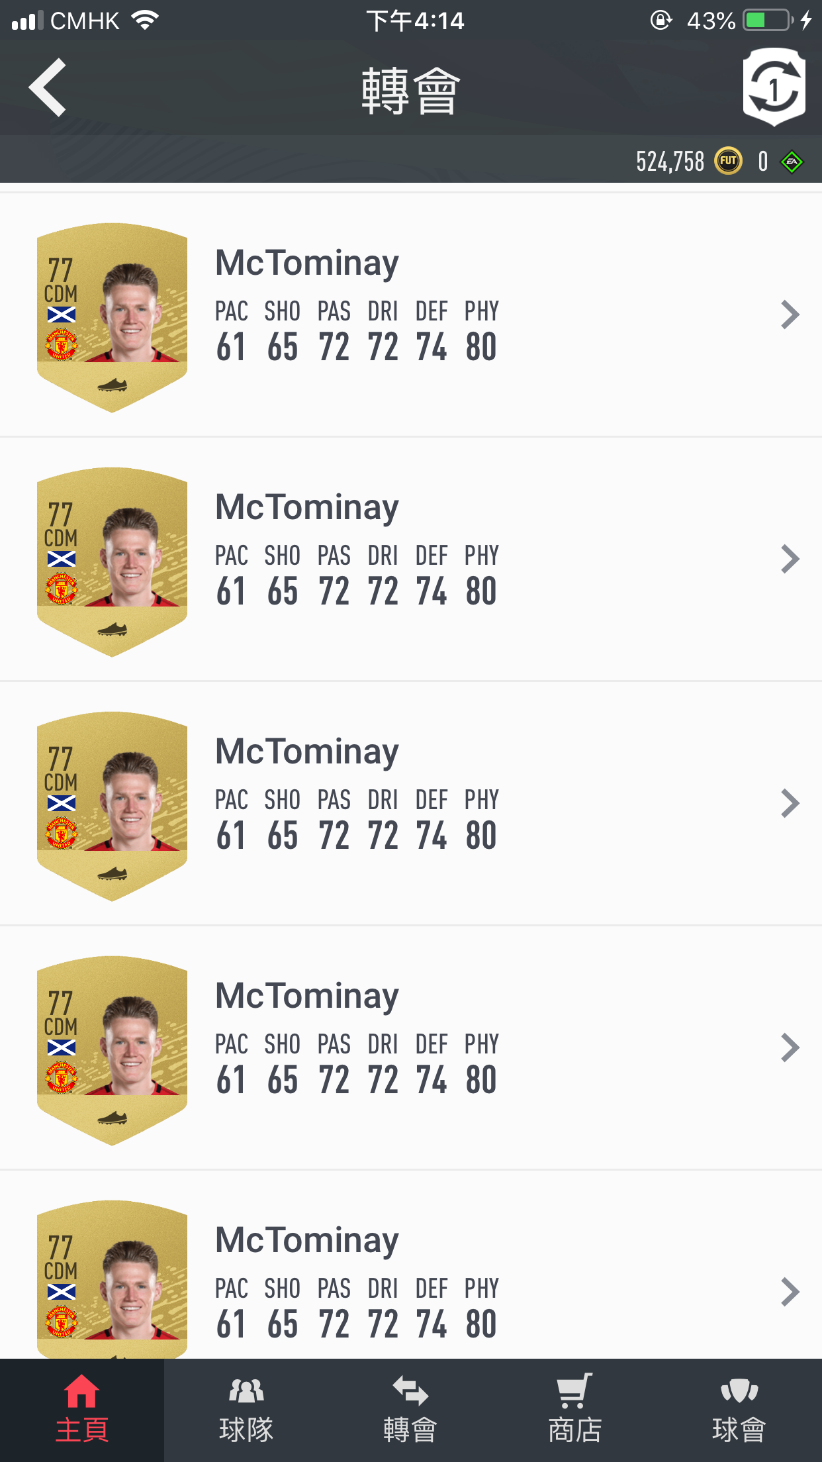Viewport: 822px width, 1462px height.
Task: Tap the fourth McTominay player name
Action: [307, 997]
